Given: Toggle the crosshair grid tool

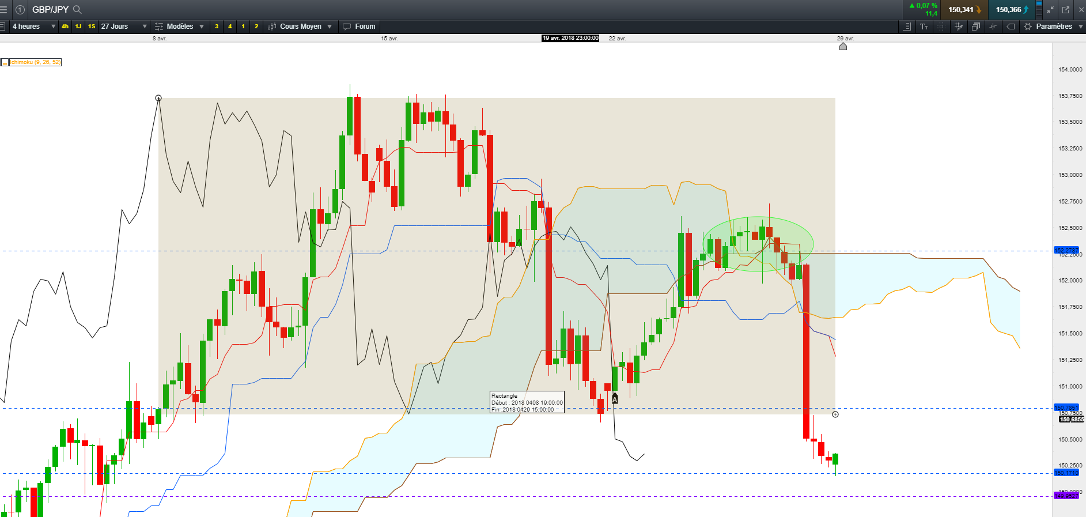Looking at the screenshot, I should pos(941,27).
